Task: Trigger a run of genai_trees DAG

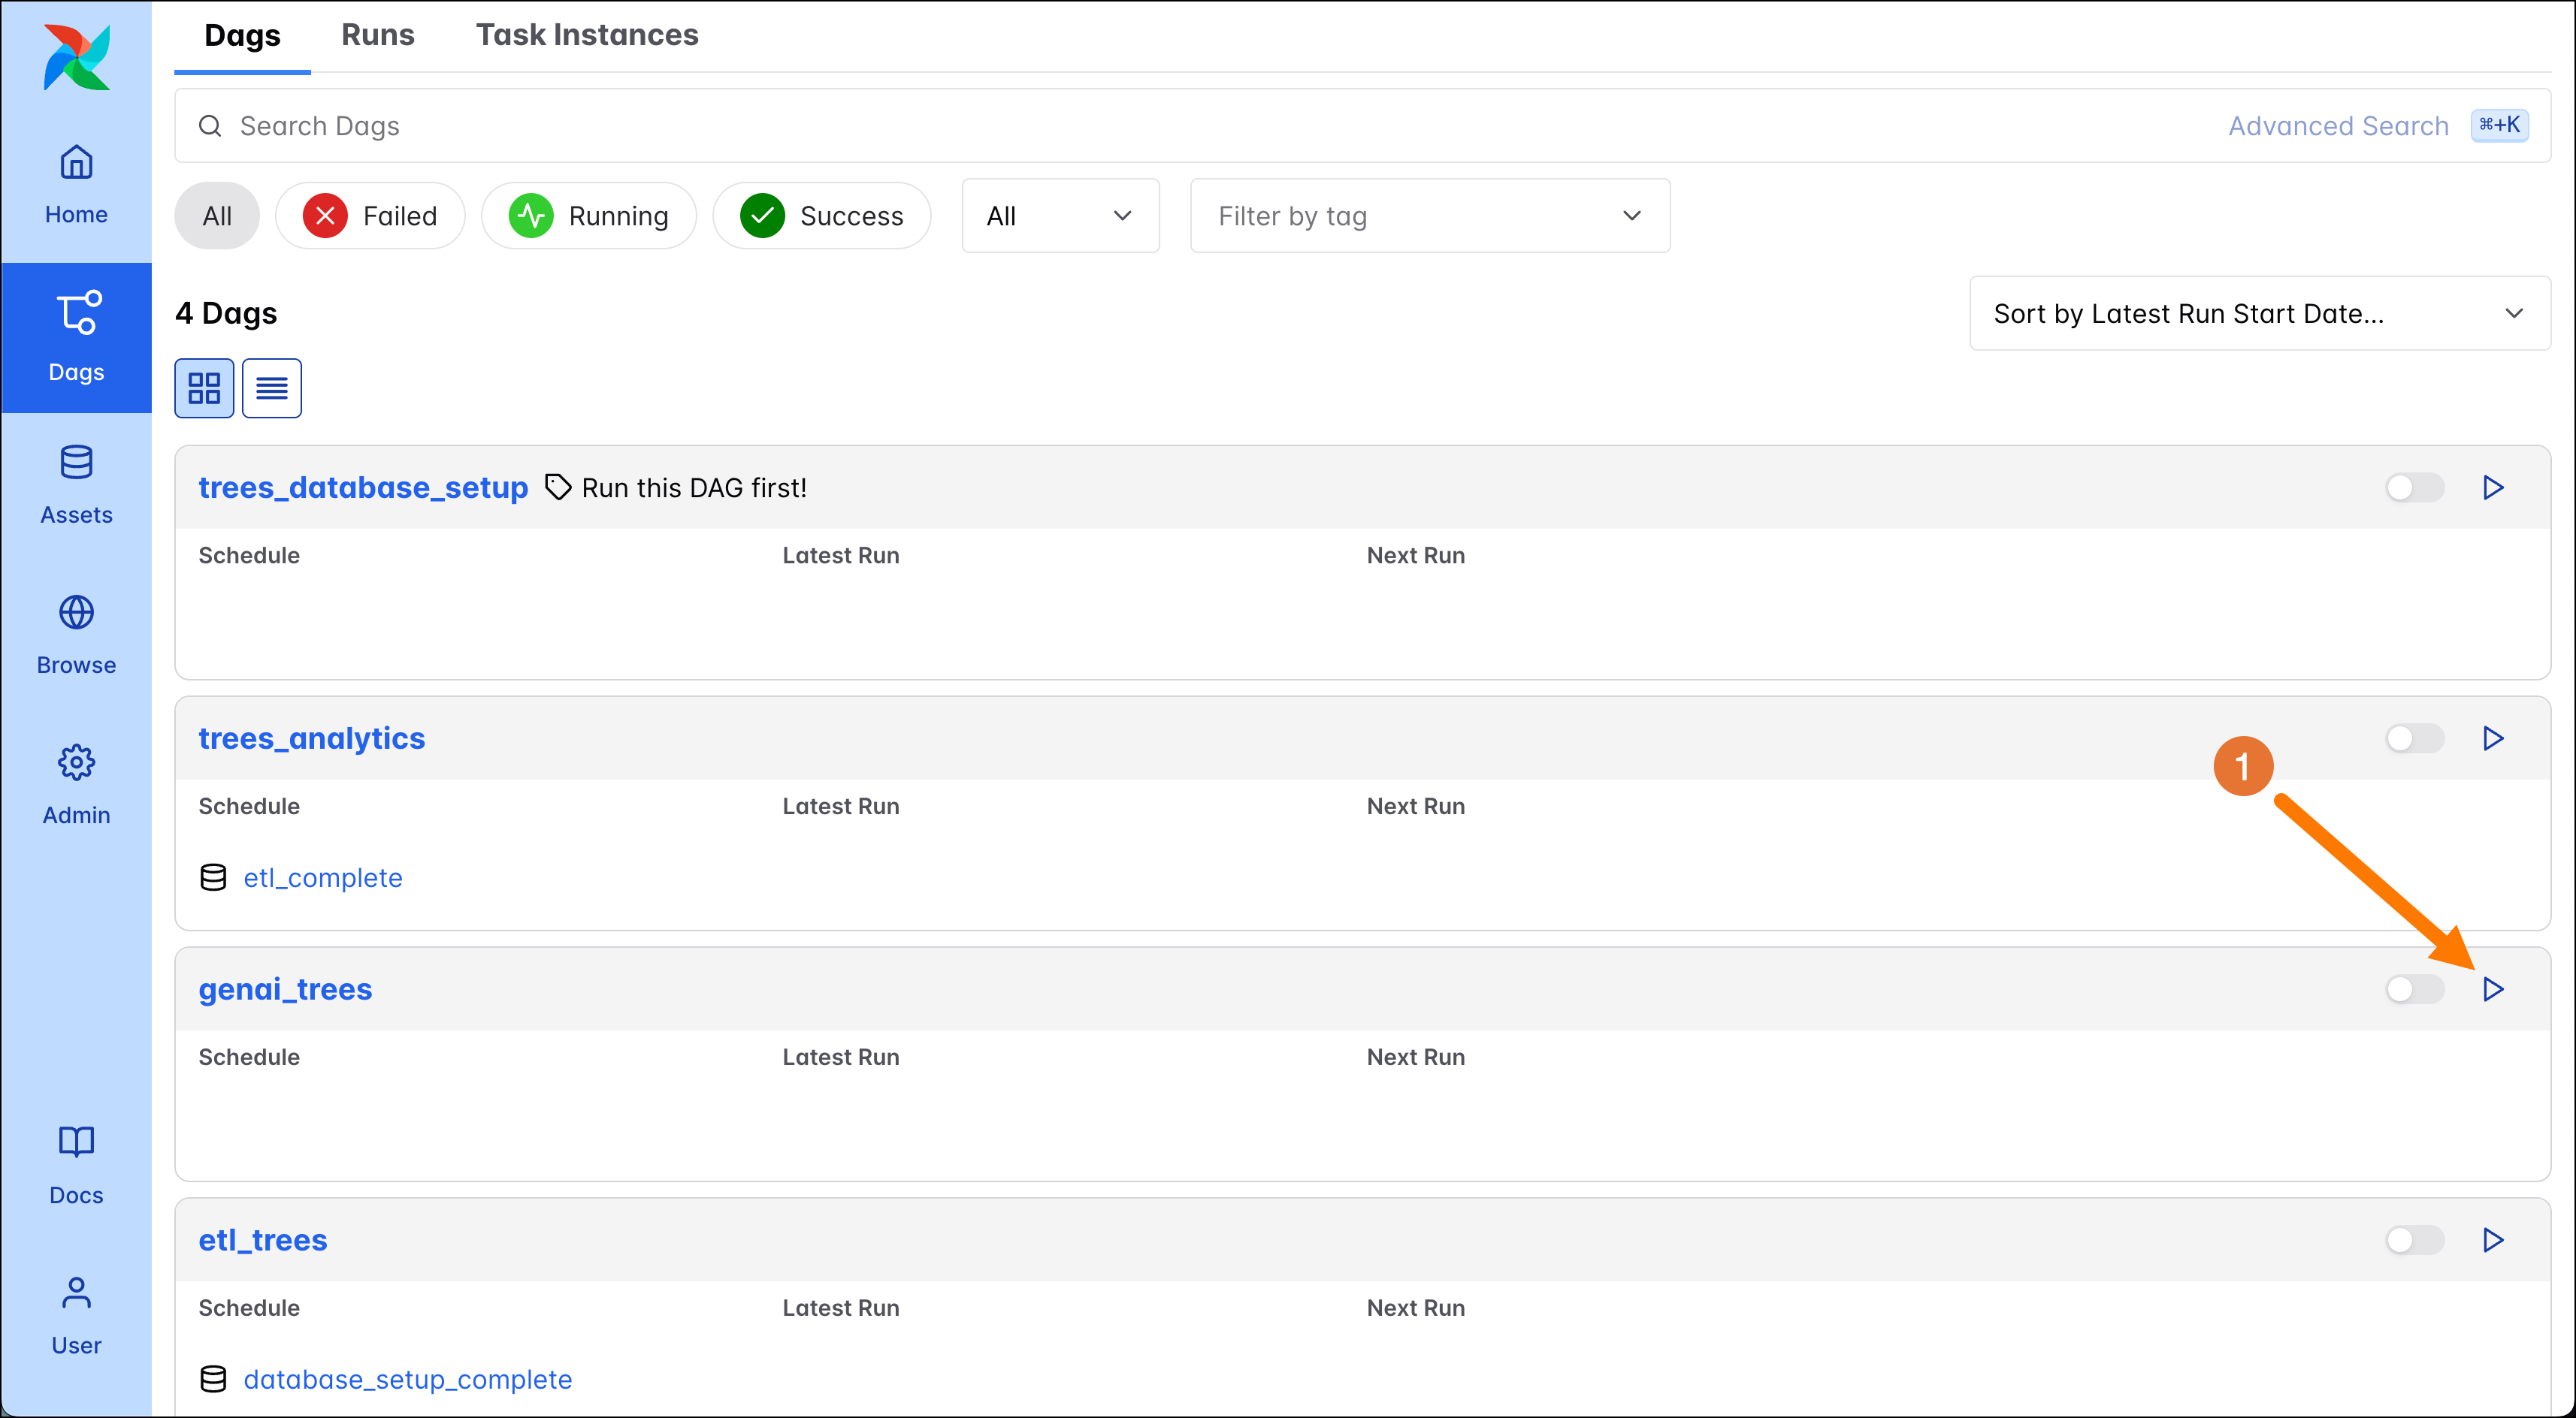Action: (x=2492, y=989)
